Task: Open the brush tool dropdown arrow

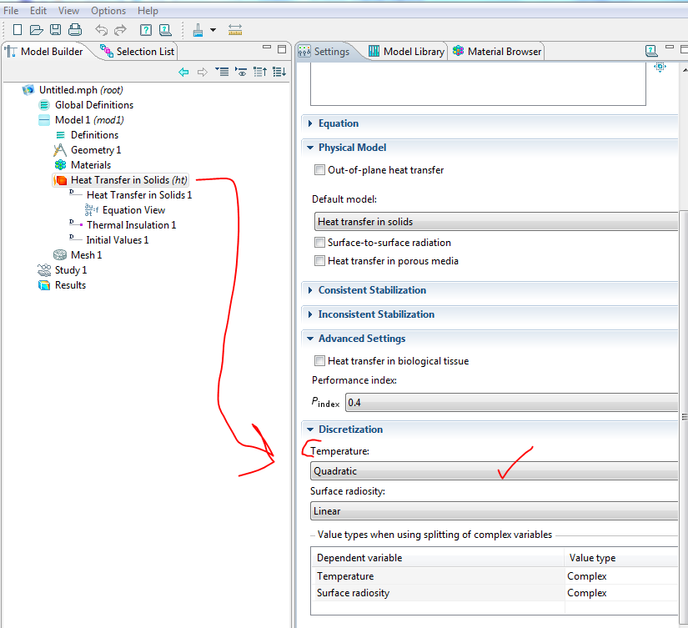Action: [x=213, y=30]
